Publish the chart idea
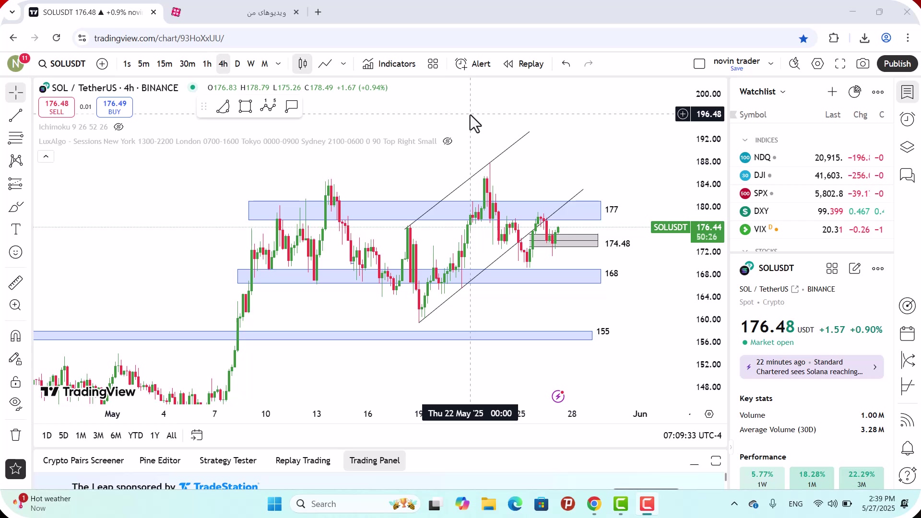This screenshot has width=921, height=518. point(897,64)
